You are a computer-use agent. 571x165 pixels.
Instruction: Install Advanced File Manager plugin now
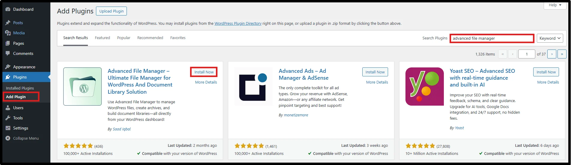pos(204,72)
